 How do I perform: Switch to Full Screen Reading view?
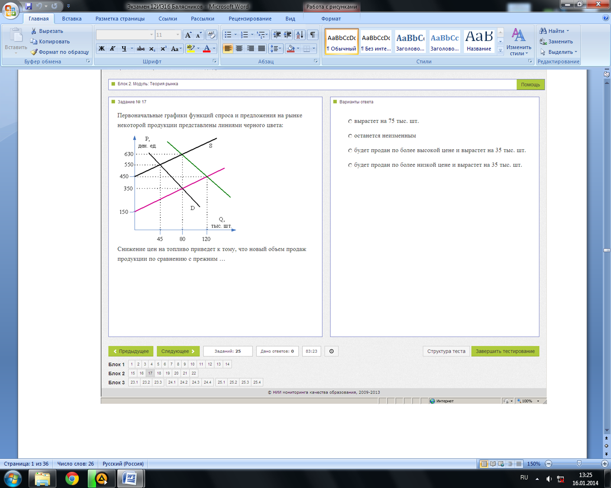(x=493, y=464)
